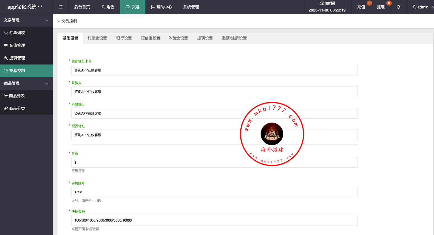The width and height of the screenshot is (434, 235).
Task: Click the cart icon beside 订单列表
Action: pyautogui.click(x=6, y=33)
